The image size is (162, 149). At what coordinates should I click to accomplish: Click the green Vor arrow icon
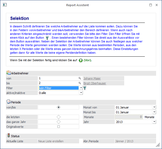[80, 60]
